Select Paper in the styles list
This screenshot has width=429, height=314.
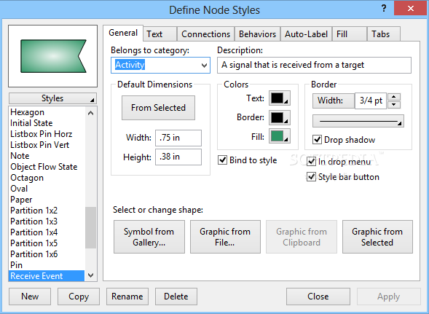(x=47, y=200)
